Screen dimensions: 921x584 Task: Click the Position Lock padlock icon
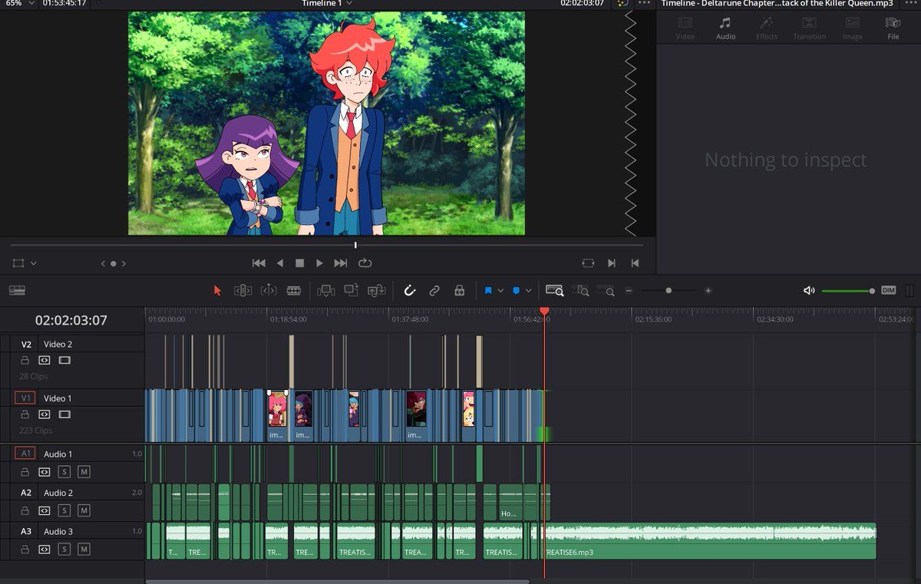pos(459,291)
